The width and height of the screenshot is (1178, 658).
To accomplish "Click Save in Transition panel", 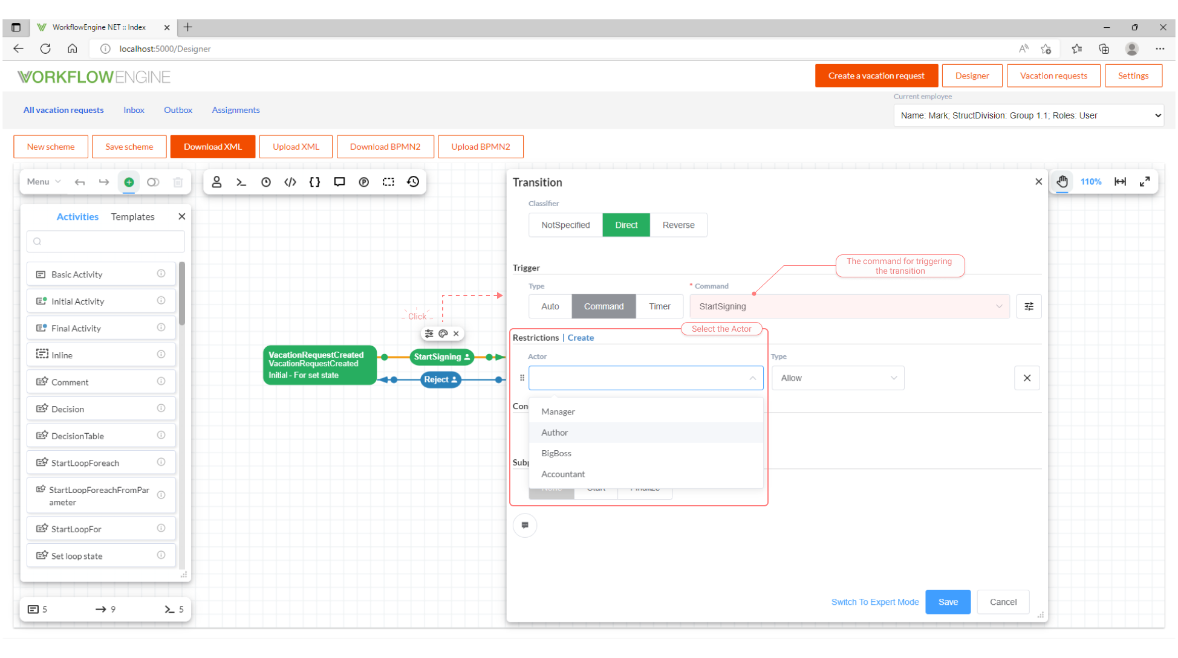I will pos(948,602).
